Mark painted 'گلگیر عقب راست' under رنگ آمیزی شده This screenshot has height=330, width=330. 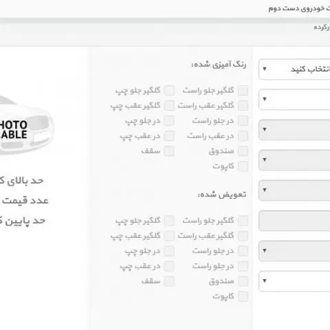point(243,106)
